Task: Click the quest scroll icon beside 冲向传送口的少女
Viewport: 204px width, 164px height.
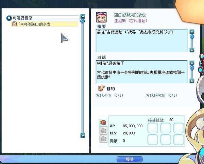Action: (15, 24)
